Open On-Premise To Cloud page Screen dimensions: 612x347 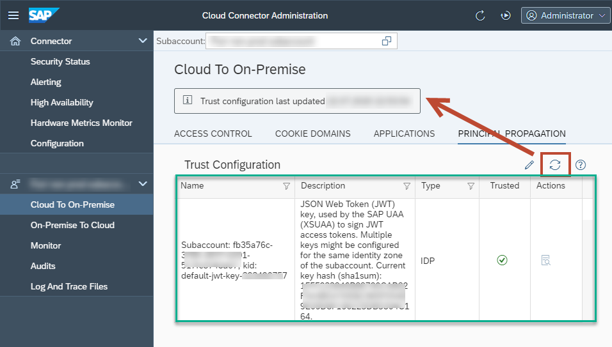[72, 225]
